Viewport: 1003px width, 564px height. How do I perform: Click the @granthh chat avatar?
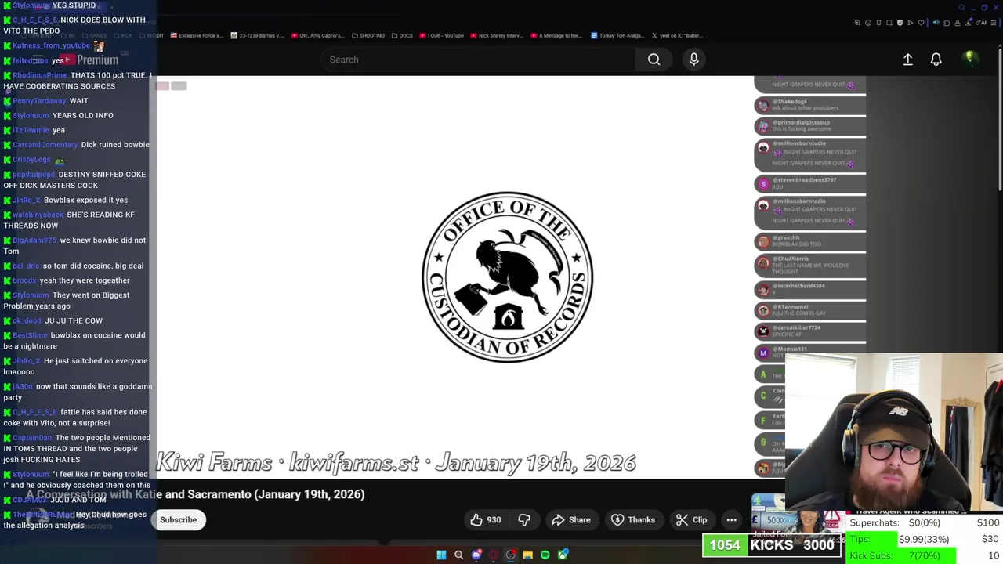pyautogui.click(x=763, y=242)
